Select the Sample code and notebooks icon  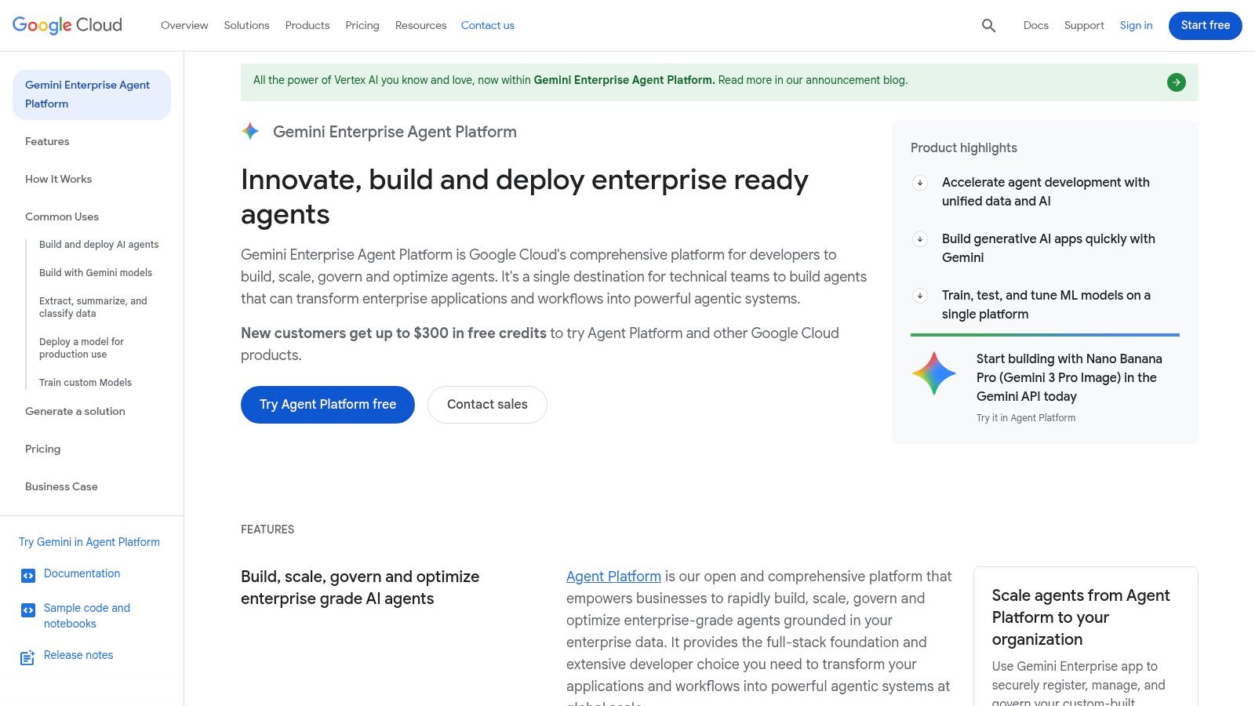(27, 610)
